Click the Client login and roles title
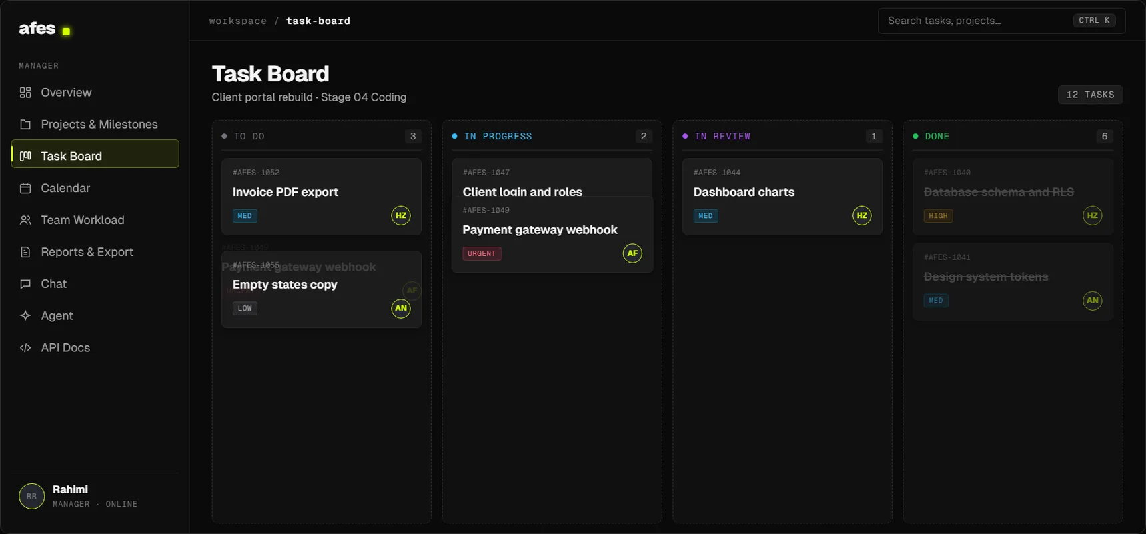The height and width of the screenshot is (534, 1146). pyautogui.click(x=522, y=192)
